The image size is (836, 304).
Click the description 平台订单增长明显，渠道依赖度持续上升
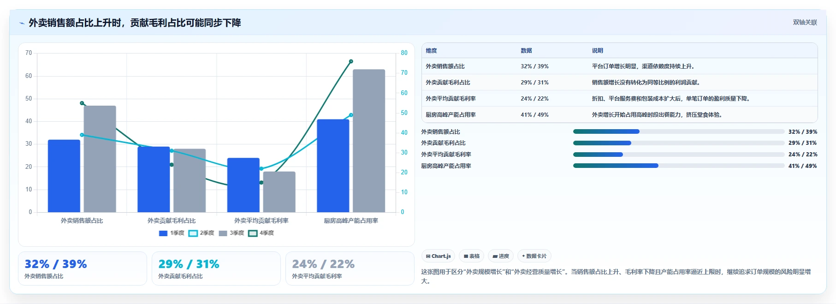pos(643,66)
